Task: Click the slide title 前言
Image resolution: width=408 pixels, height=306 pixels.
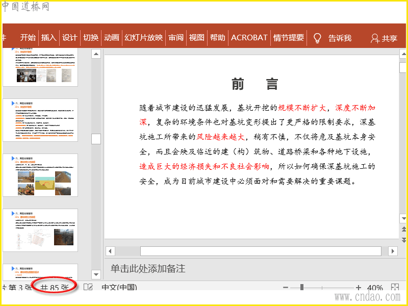Action: click(x=254, y=84)
